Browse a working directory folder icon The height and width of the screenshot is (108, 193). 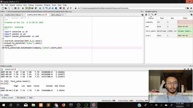(188, 8)
